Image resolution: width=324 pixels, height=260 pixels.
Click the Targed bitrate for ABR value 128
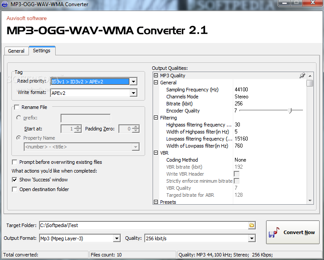[239, 195]
